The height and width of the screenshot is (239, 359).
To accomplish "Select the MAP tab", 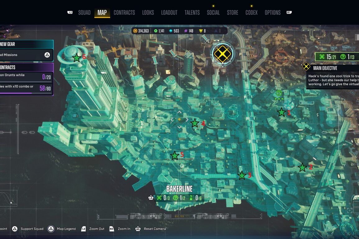I will coord(102,13).
